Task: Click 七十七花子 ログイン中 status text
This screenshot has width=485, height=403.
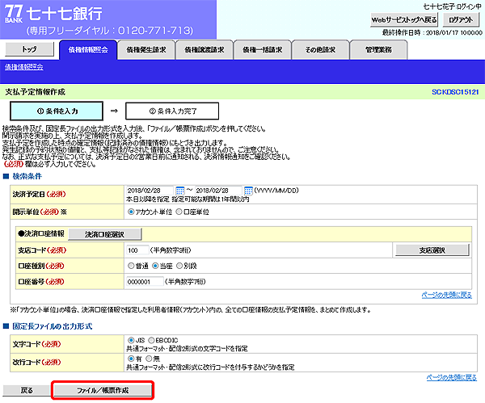Action: (452, 6)
